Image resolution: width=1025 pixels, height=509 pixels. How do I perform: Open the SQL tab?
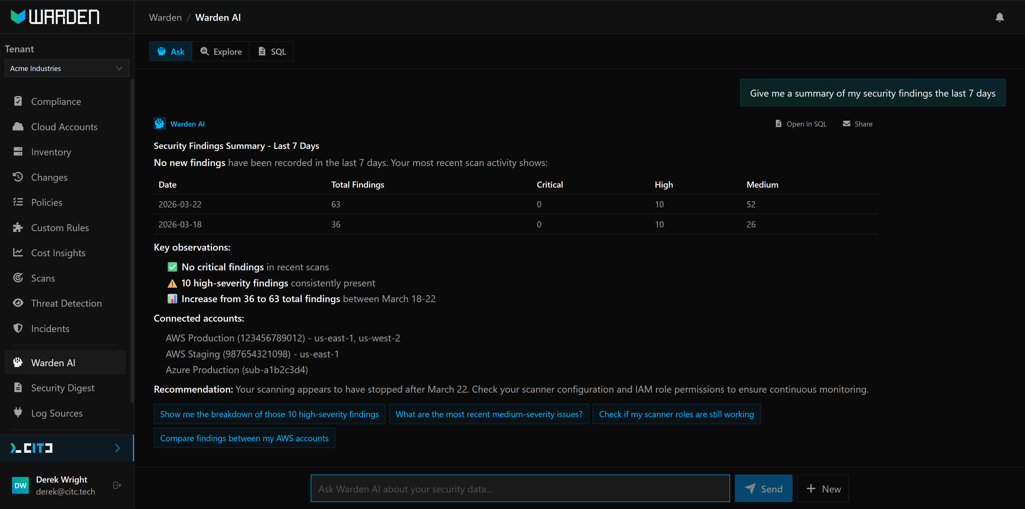click(x=271, y=51)
